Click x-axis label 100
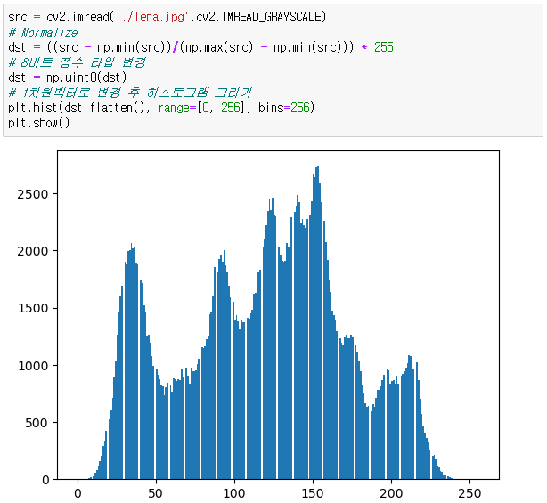 click(x=234, y=493)
